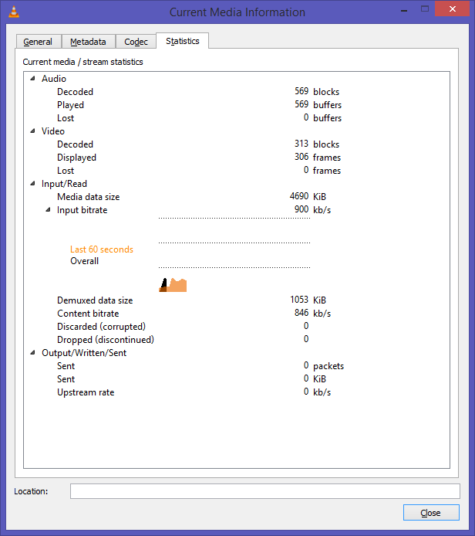
Task: Select the Output/Written/Sent tree item
Action: point(84,353)
